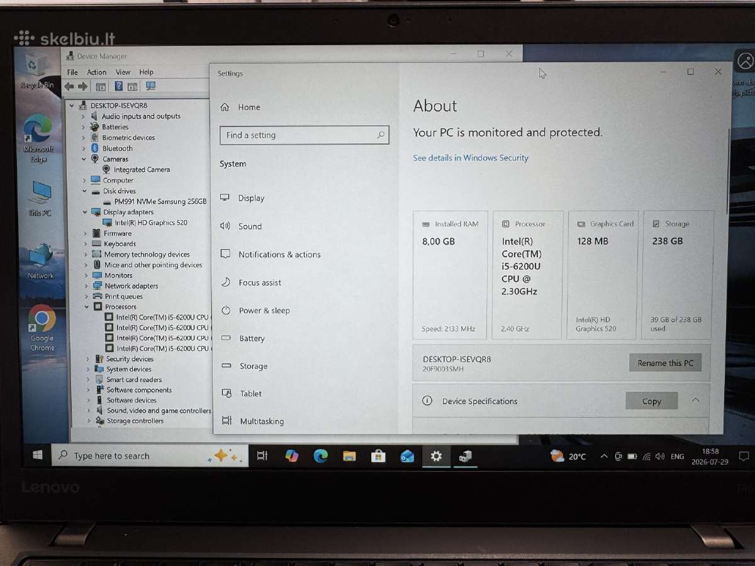Screen dimensions: 755x566
Task: Open Notifications & actions settings
Action: click(279, 255)
